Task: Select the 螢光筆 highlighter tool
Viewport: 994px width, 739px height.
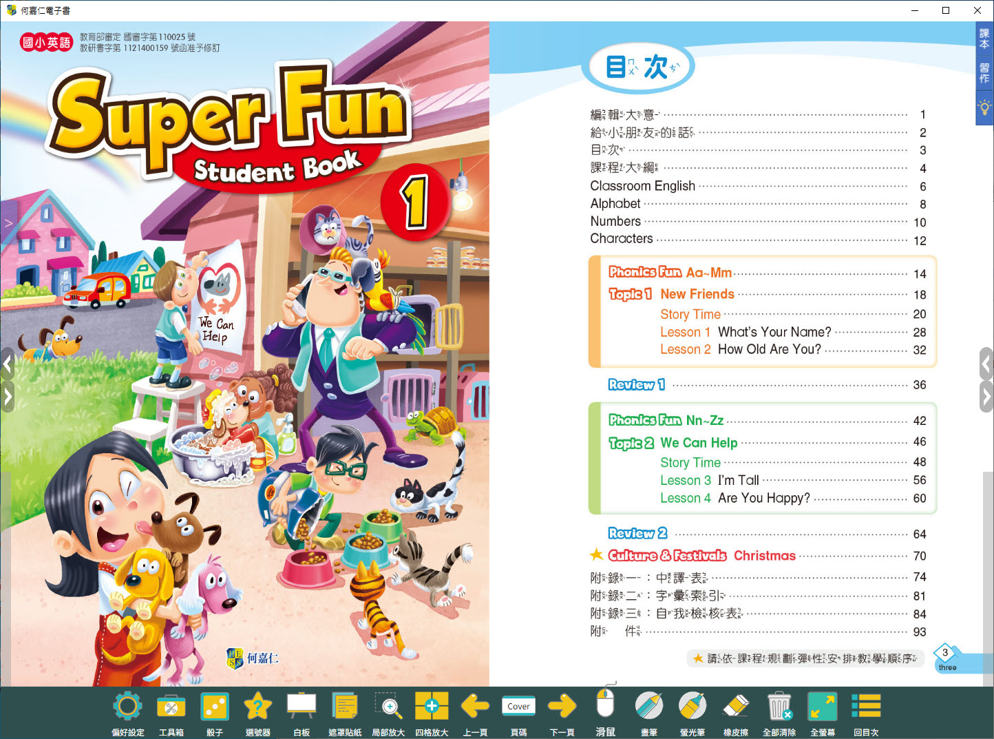Action: tap(692, 707)
